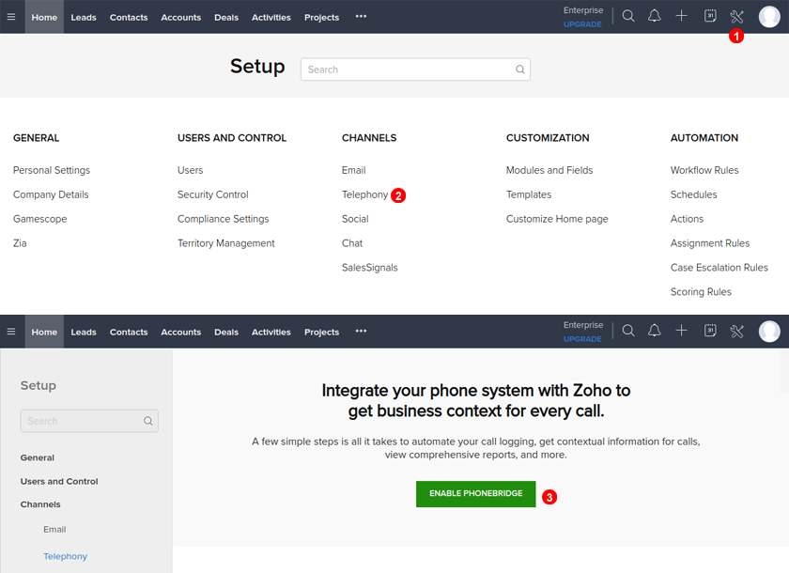The height and width of the screenshot is (573, 789).
Task: Select Projects tab in top navbar
Action: click(321, 17)
